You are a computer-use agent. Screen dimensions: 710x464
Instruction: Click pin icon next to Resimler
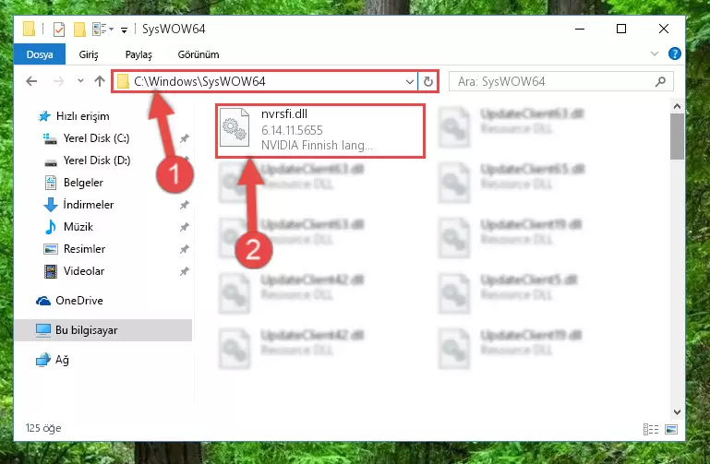[x=185, y=249]
